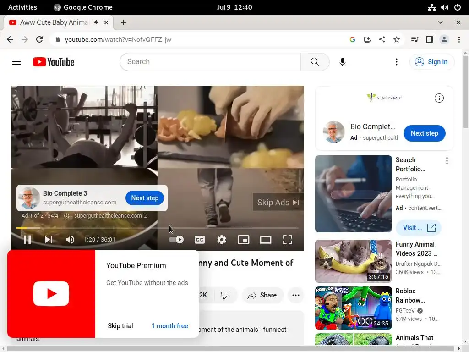Image resolution: width=469 pixels, height=352 pixels.
Task: Click Skip Ads button
Action: pyautogui.click(x=278, y=202)
